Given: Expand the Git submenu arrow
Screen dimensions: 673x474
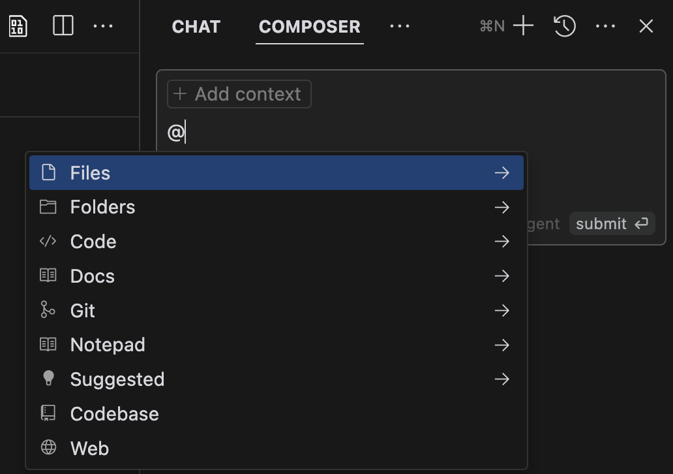Looking at the screenshot, I should pyautogui.click(x=501, y=310).
